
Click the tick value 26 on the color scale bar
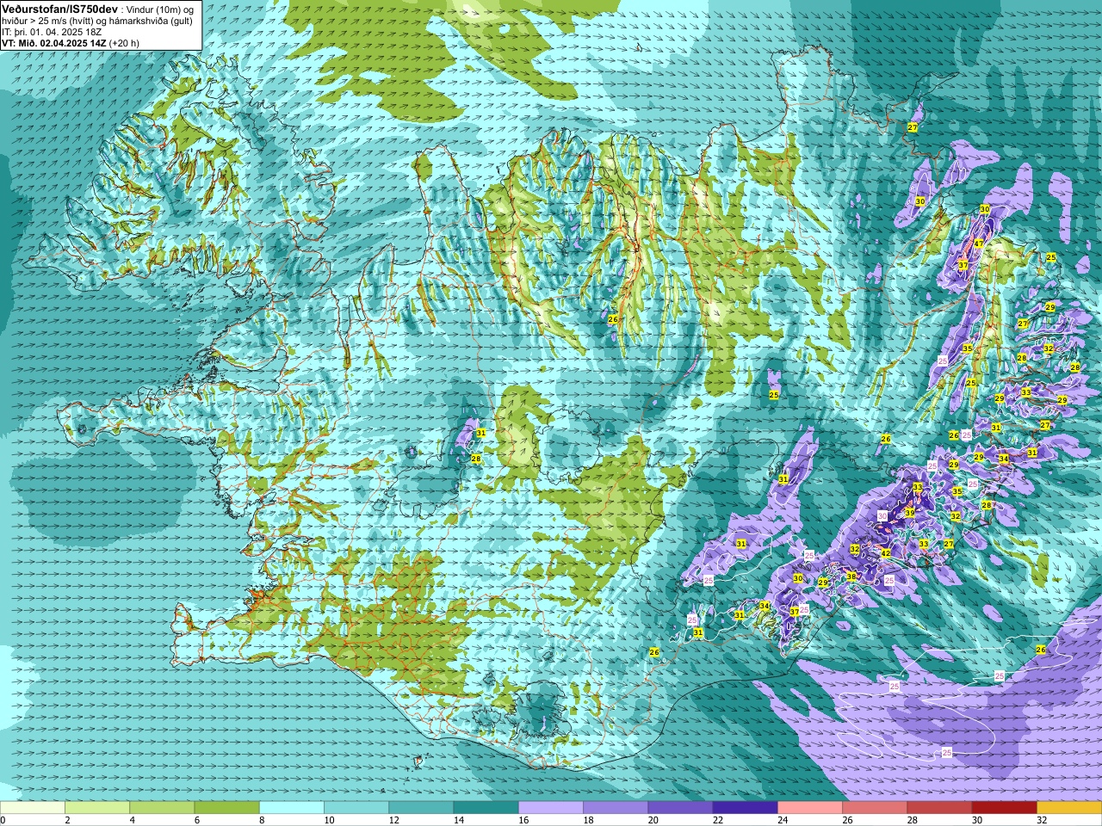847,820
